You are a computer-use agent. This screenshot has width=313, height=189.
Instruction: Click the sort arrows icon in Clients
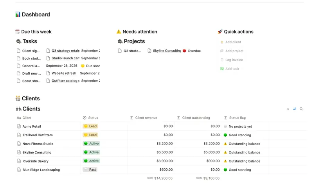coord(295,109)
